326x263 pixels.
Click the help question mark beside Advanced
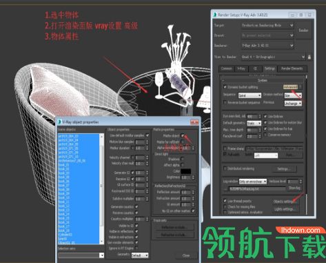(300, 87)
